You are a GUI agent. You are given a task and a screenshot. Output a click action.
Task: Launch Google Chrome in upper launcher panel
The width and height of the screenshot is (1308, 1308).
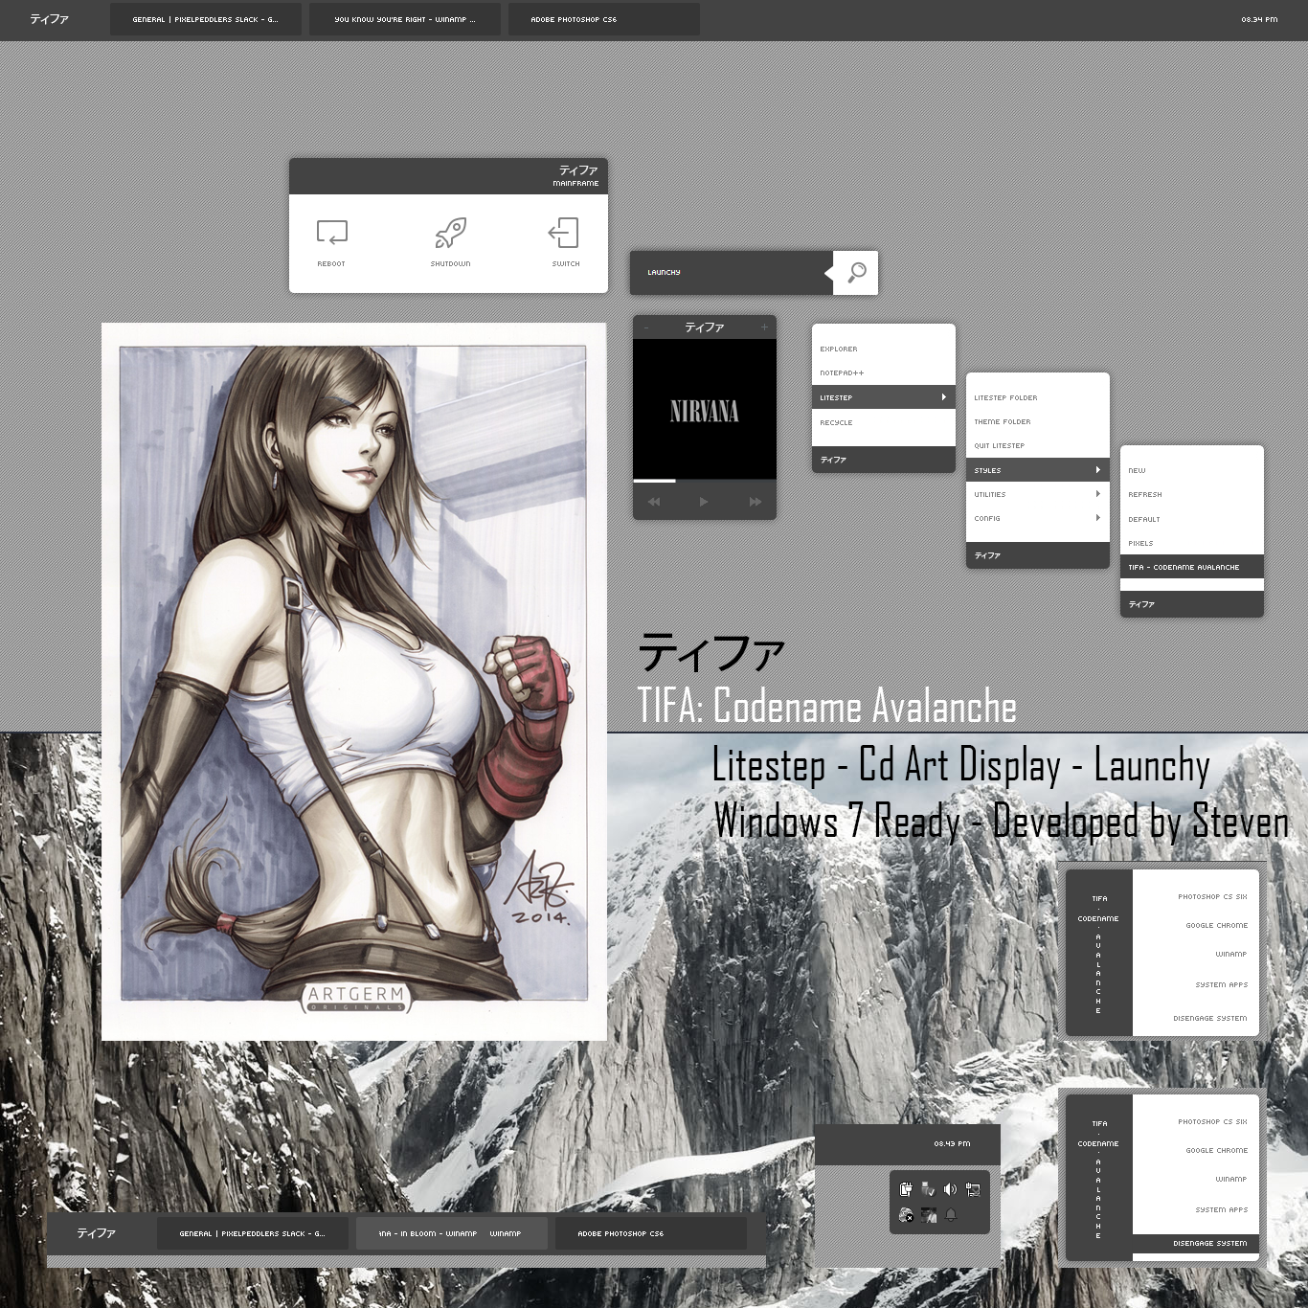(x=1217, y=926)
